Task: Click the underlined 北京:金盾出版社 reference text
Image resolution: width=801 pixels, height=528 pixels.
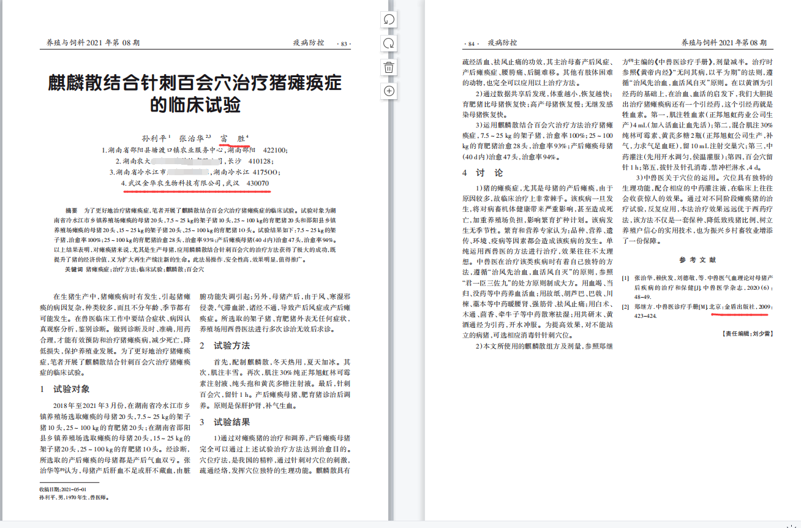Action: pyautogui.click(x=740, y=306)
